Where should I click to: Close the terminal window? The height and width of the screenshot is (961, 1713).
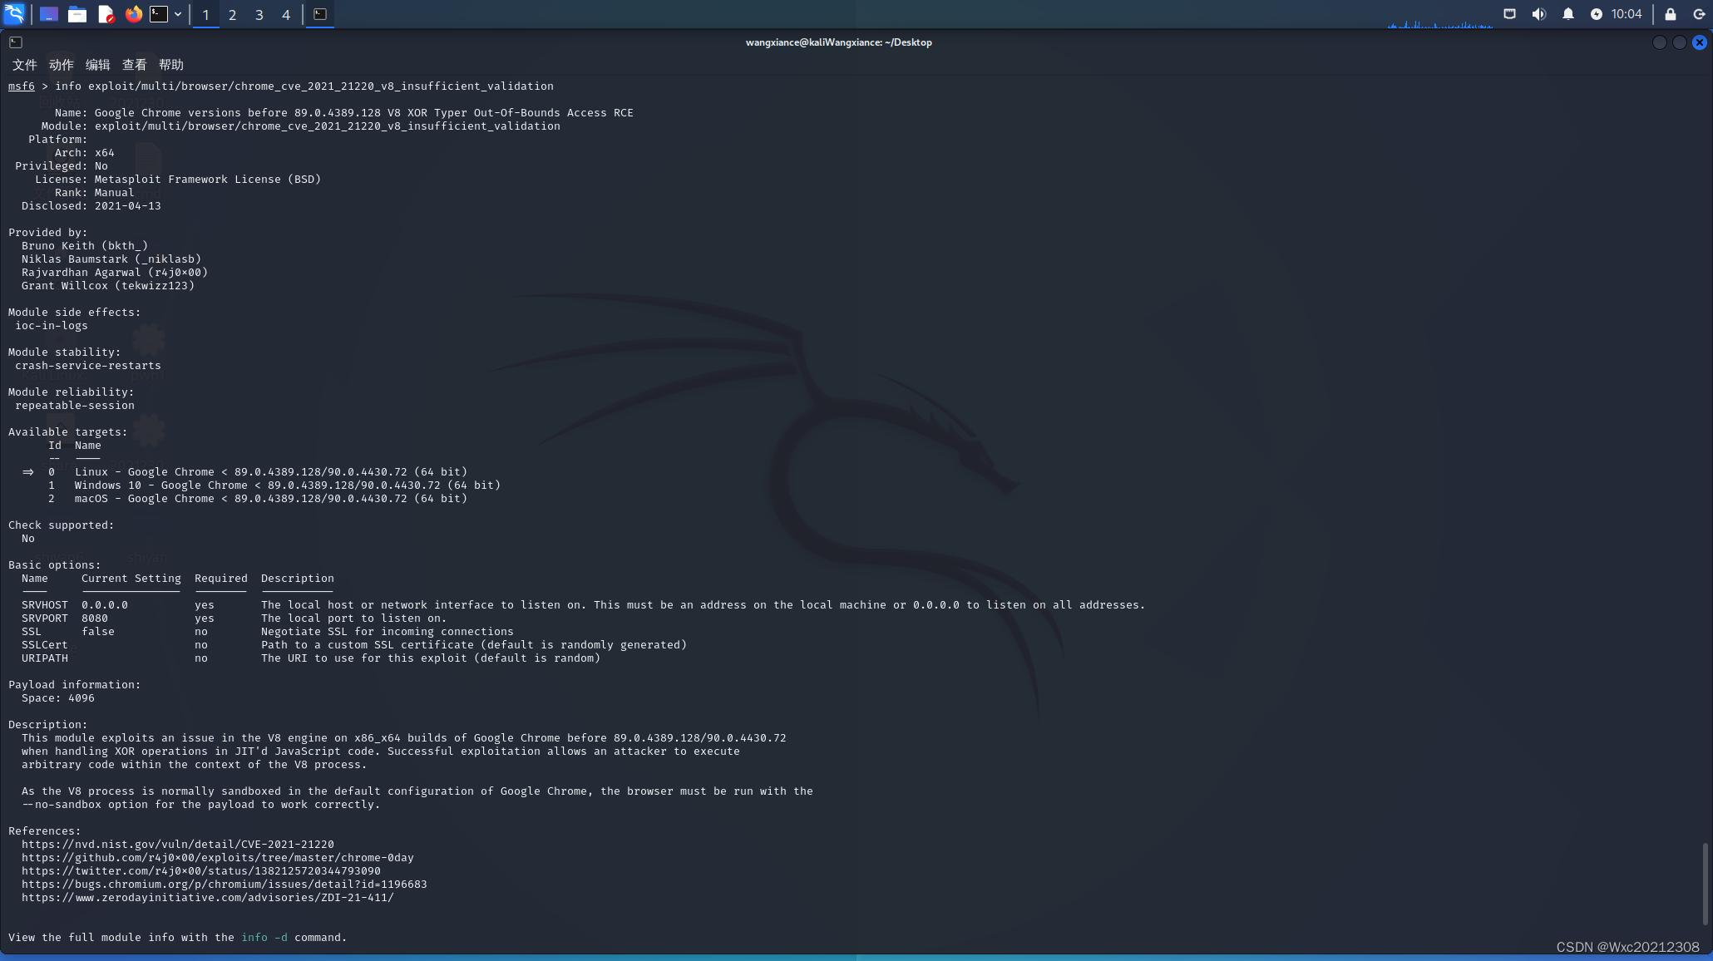click(1700, 42)
